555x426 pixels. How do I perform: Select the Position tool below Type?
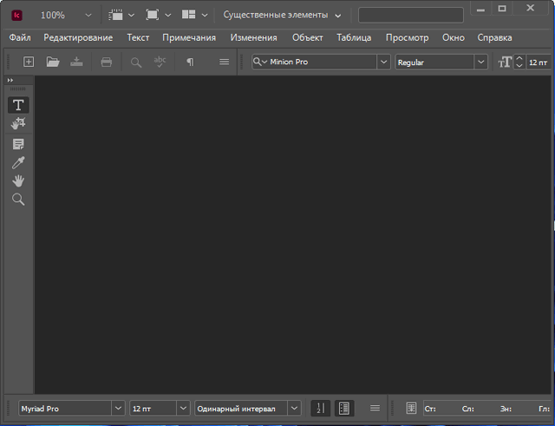(x=18, y=124)
